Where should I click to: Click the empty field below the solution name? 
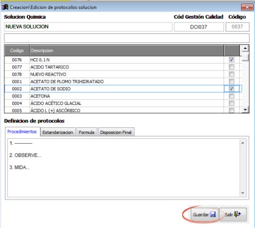click(127, 38)
